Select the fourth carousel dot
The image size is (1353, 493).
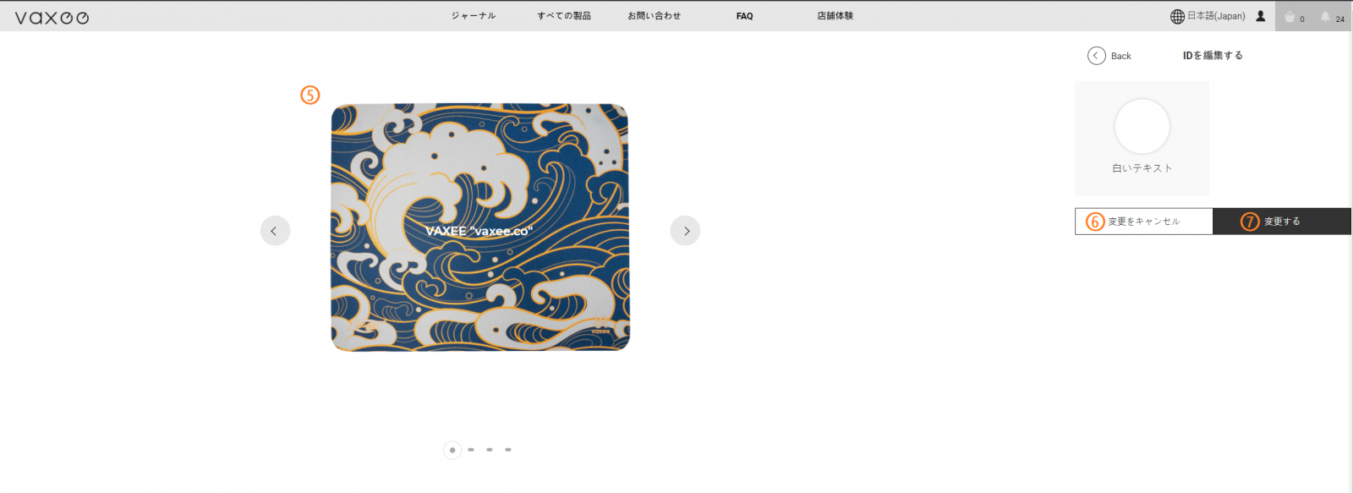[508, 450]
